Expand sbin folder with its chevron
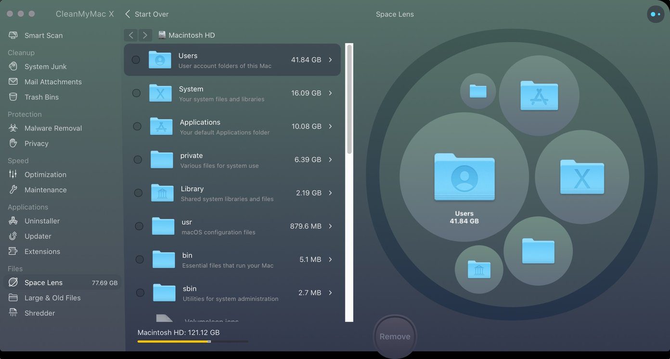The height and width of the screenshot is (359, 670). [x=331, y=292]
